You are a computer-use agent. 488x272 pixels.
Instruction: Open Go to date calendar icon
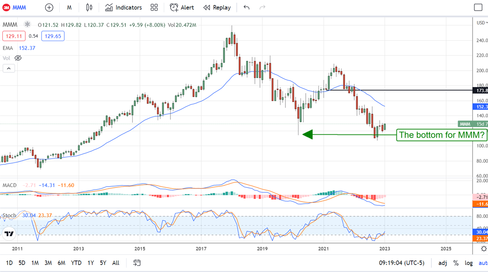[137, 263]
